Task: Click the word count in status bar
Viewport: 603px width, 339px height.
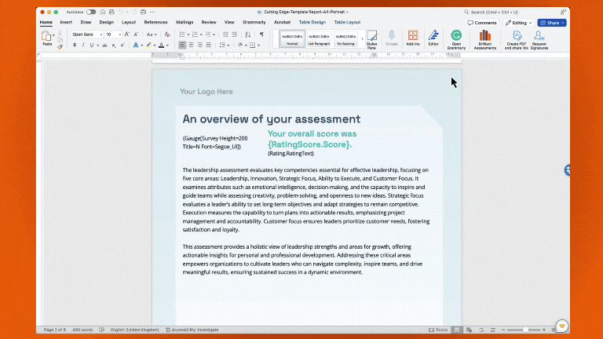Action: coord(82,330)
